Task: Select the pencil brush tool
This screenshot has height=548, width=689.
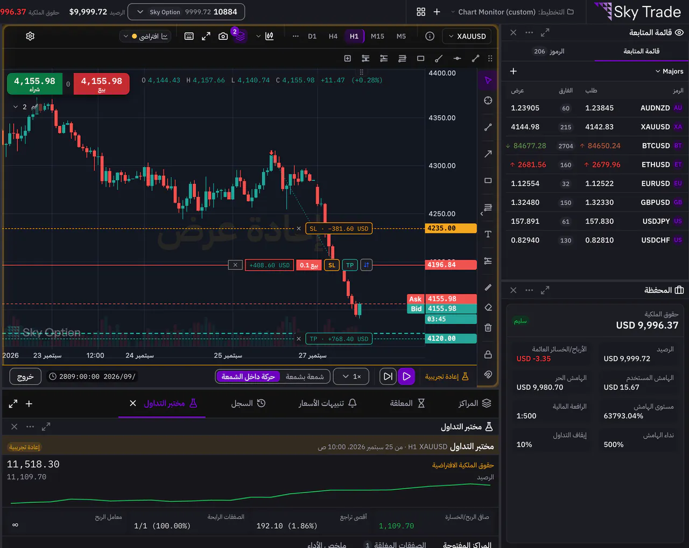Action: click(x=488, y=288)
